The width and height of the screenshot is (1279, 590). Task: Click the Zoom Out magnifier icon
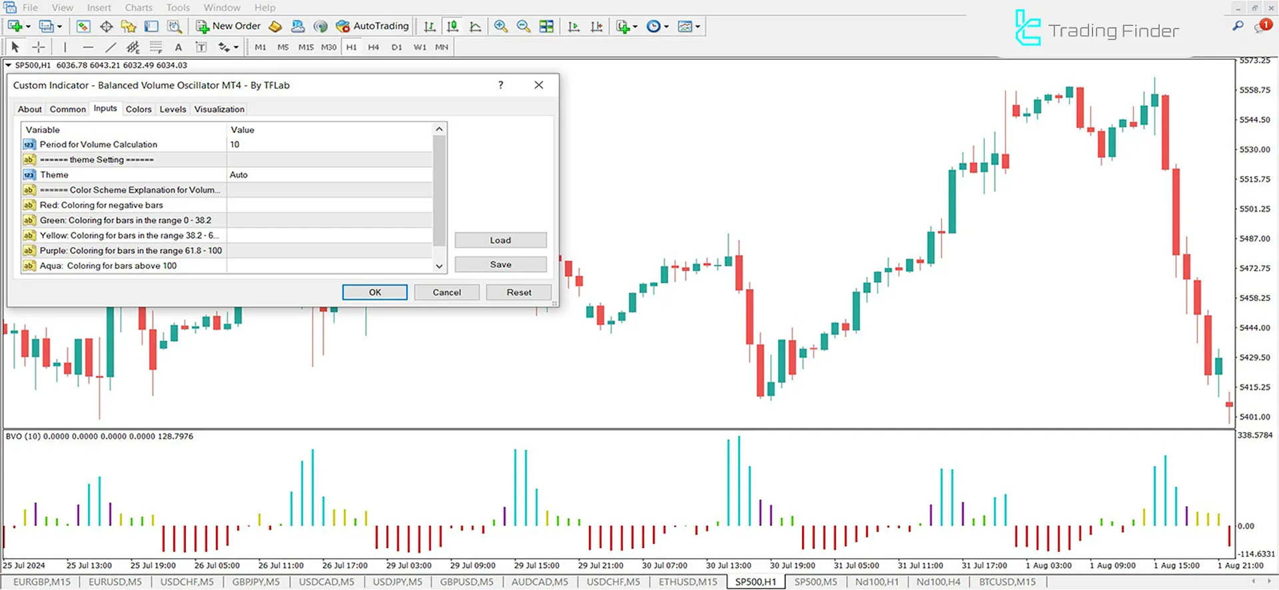524,27
